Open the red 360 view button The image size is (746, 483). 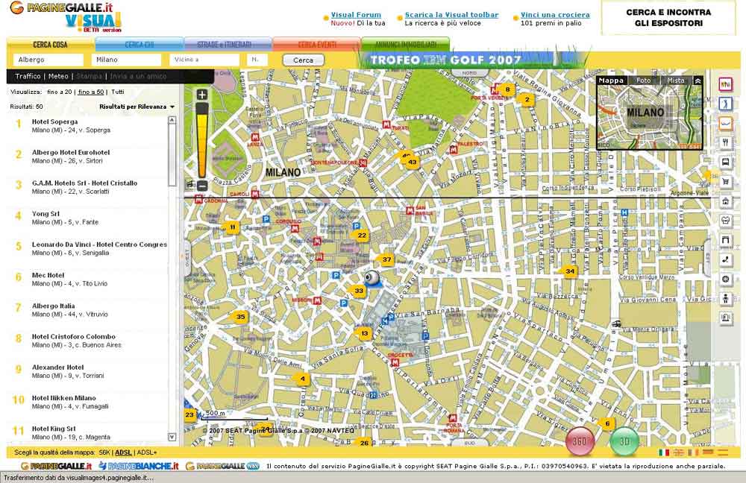pyautogui.click(x=580, y=441)
